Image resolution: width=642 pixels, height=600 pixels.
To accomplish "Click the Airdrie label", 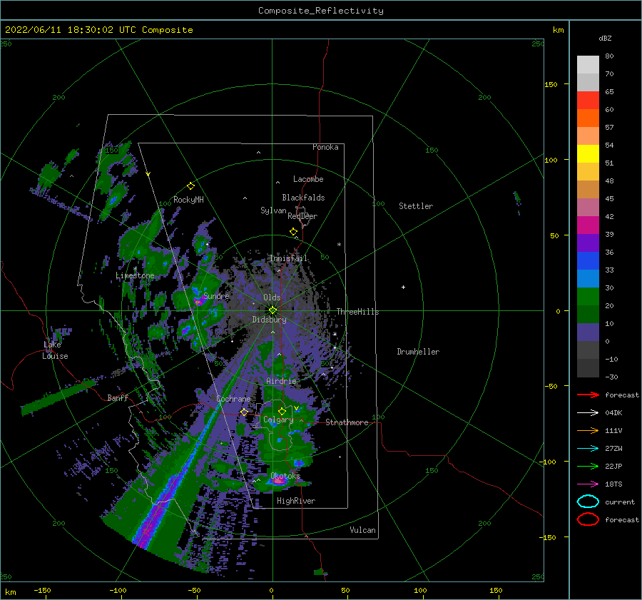I will [x=281, y=381].
